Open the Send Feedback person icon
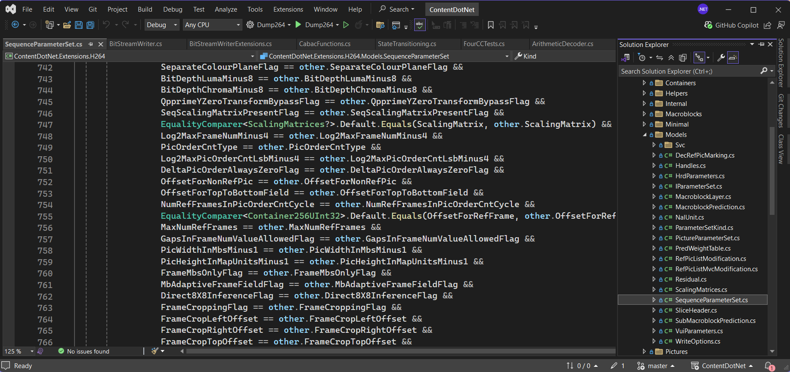Viewport: 790px width, 372px height. (x=781, y=25)
